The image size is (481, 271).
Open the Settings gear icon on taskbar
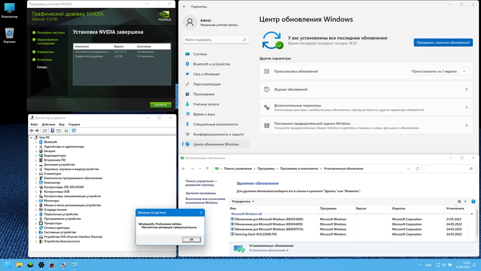(x=41, y=265)
